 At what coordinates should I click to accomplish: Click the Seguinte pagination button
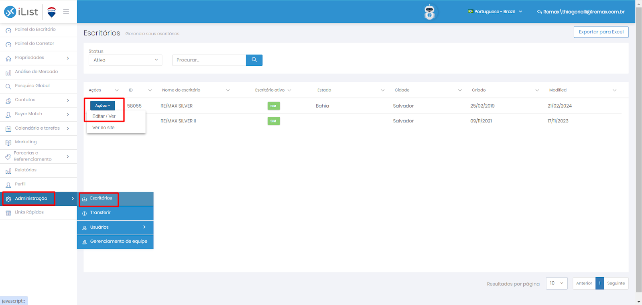(x=616, y=283)
